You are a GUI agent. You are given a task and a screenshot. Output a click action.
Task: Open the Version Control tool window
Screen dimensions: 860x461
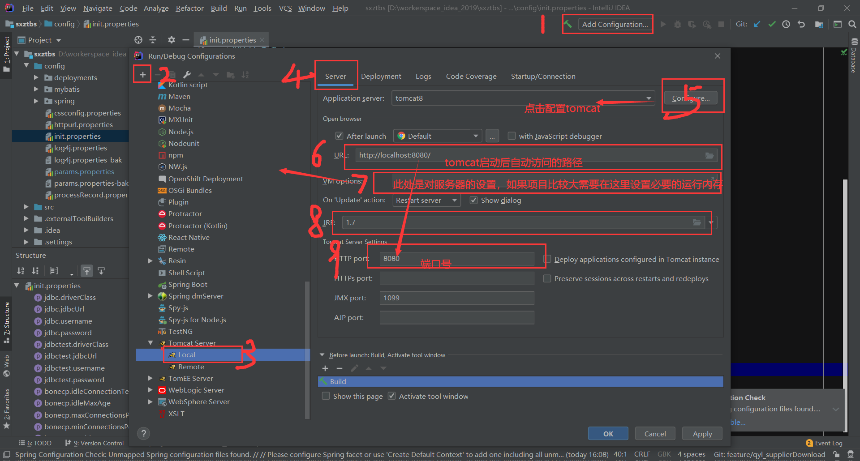coord(95,443)
